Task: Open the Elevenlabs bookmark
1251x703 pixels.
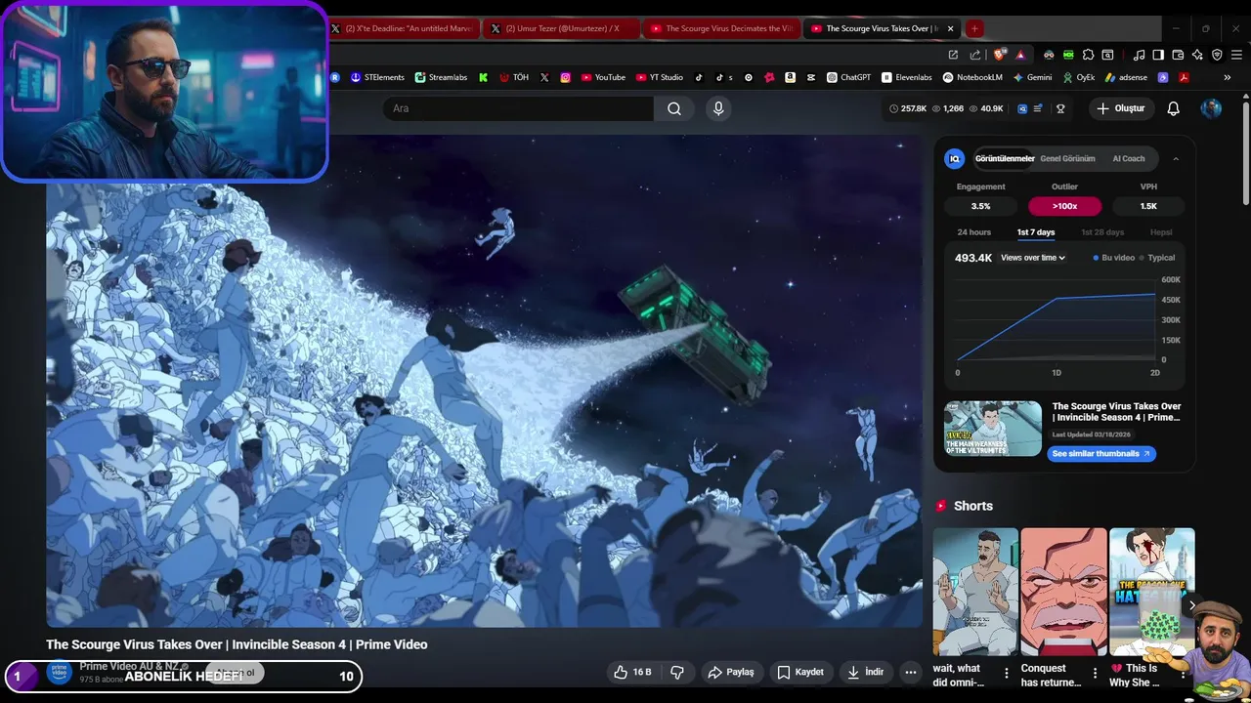Action: pos(906,77)
